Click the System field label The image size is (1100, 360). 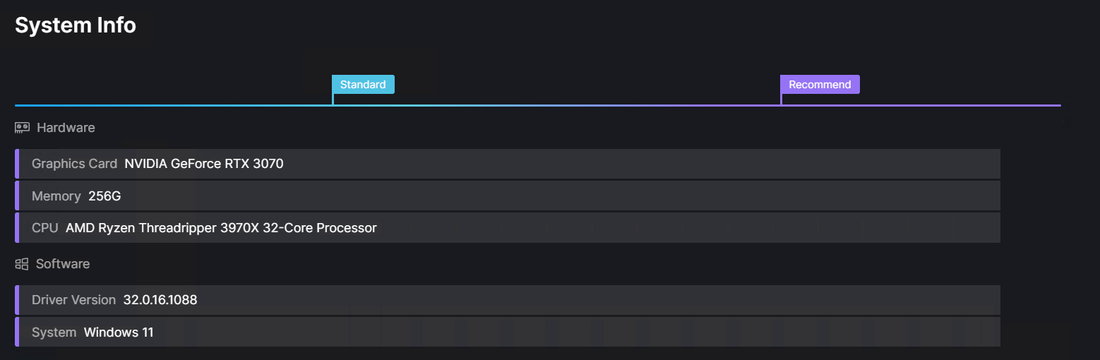(54, 332)
